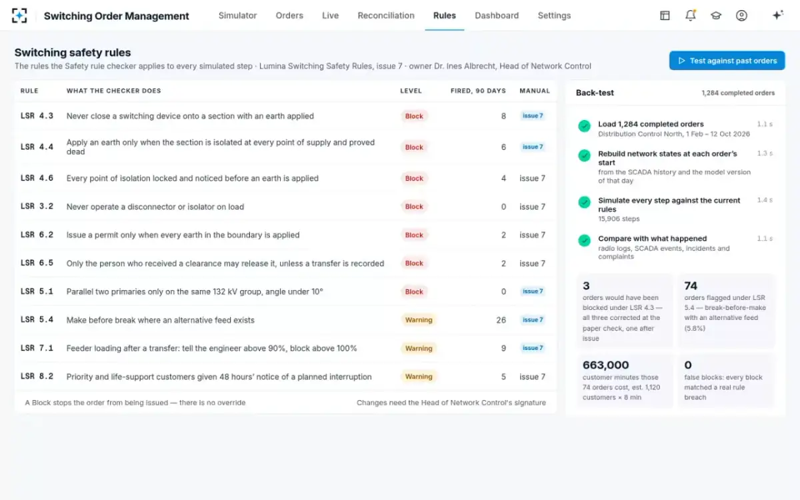Open issue 7 manual link for LSR 5.4
Image resolution: width=800 pixels, height=500 pixels.
(x=533, y=320)
